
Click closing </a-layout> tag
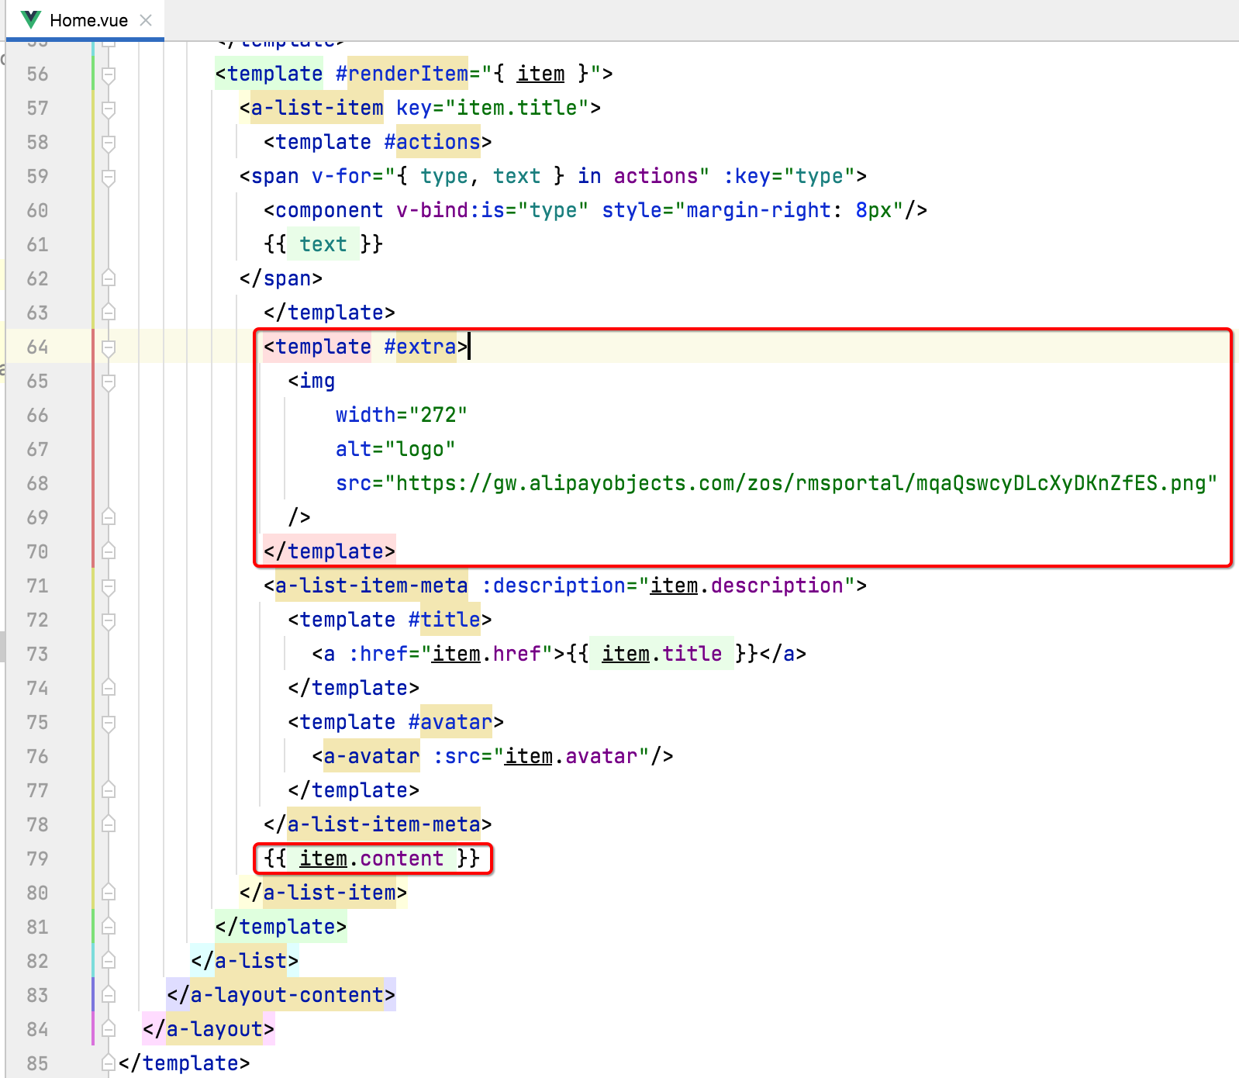pyautogui.click(x=209, y=1029)
